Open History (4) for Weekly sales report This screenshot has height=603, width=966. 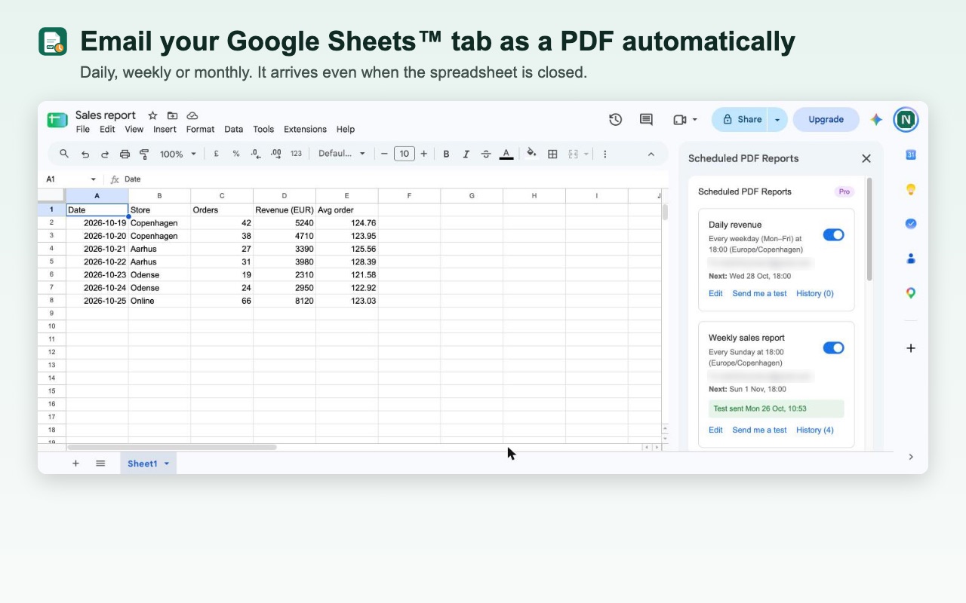(x=815, y=430)
